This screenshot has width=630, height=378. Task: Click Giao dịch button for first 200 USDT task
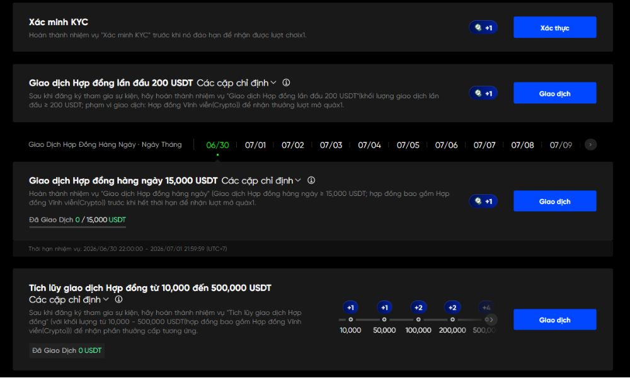coord(554,93)
